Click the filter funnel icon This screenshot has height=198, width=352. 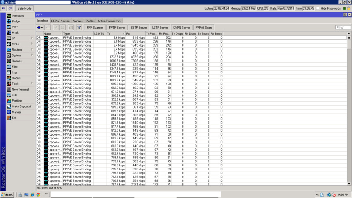79,27
